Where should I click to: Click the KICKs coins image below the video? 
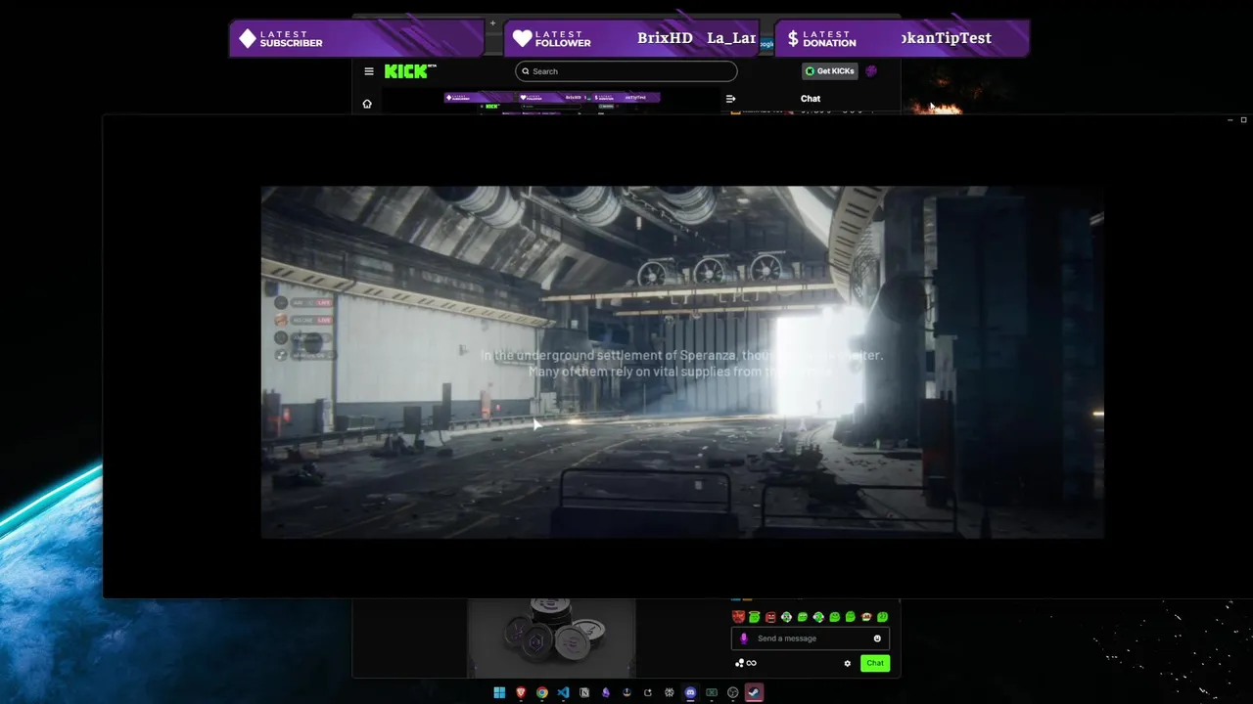coord(551,638)
